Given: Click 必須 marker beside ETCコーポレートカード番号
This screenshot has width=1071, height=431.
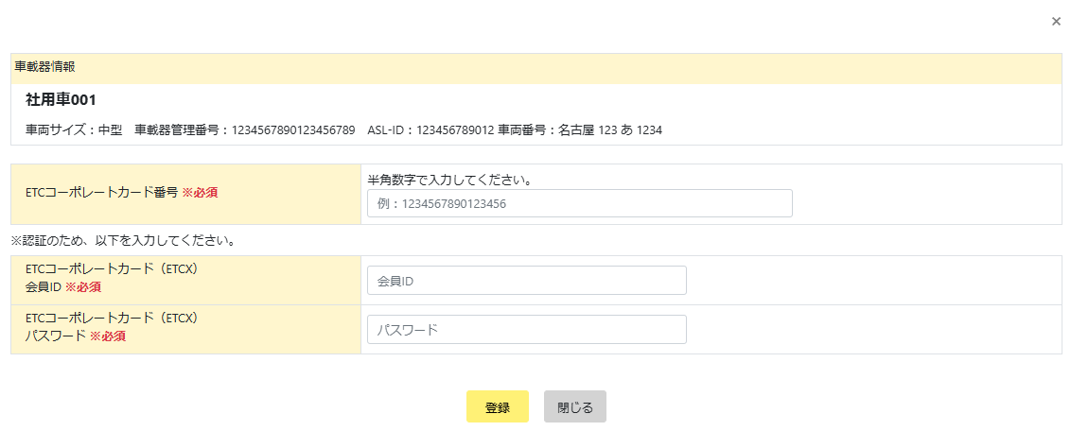Looking at the screenshot, I should click(200, 192).
